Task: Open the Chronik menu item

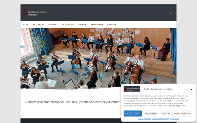Action: 112,24
